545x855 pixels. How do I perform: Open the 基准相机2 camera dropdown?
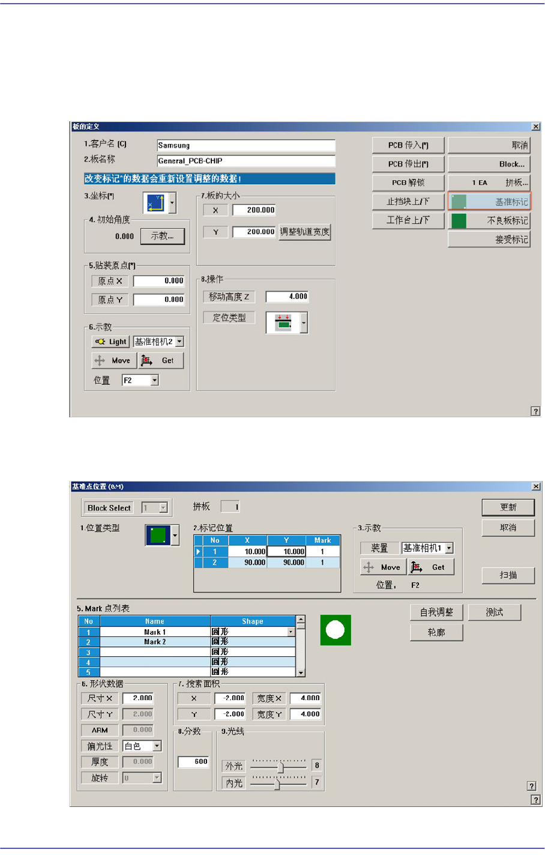click(179, 342)
